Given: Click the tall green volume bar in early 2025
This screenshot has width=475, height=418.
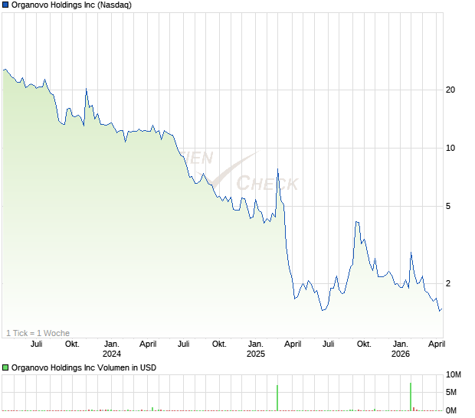Looking at the screenshot, I should 277,398.
